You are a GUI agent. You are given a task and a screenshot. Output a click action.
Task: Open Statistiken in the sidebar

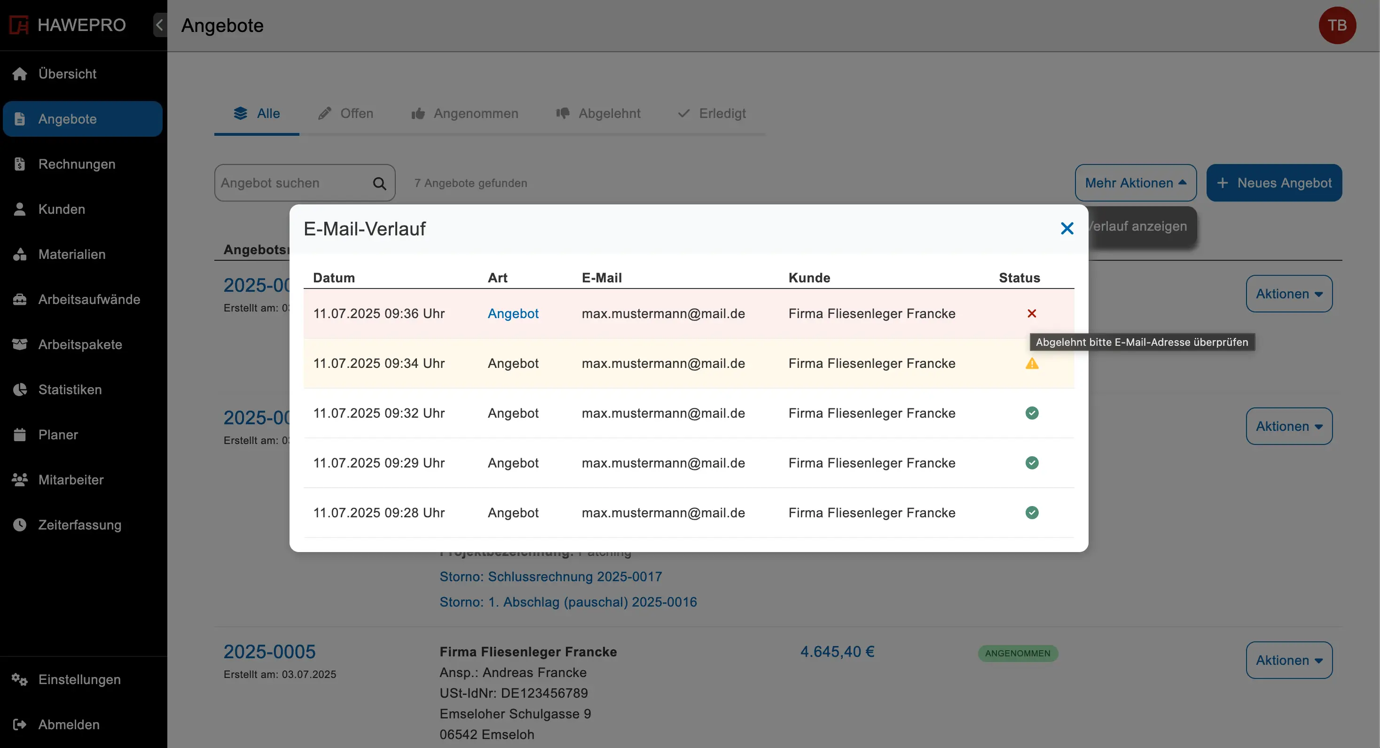pyautogui.click(x=83, y=389)
